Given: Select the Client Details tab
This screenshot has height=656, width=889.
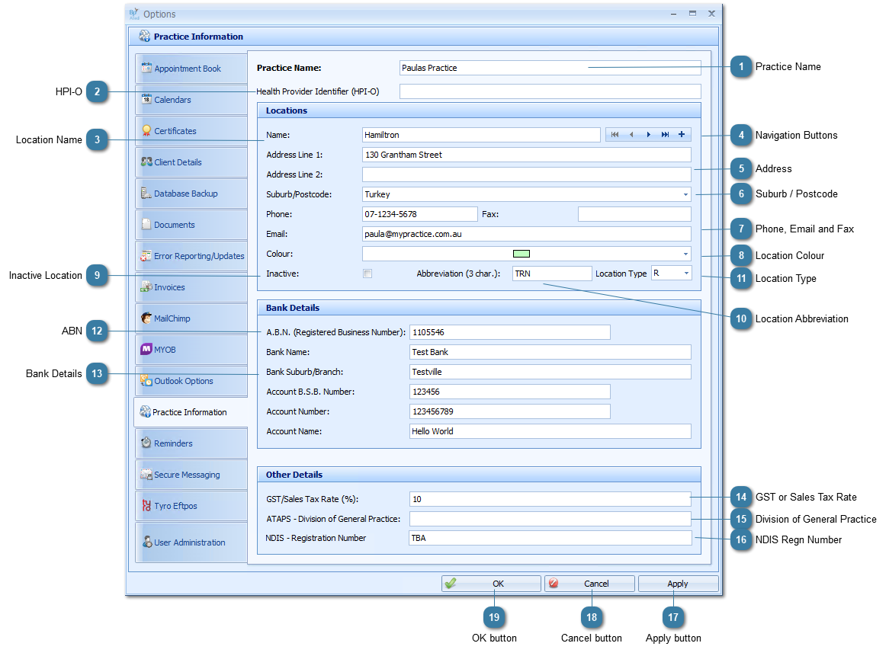Looking at the screenshot, I should tap(191, 162).
